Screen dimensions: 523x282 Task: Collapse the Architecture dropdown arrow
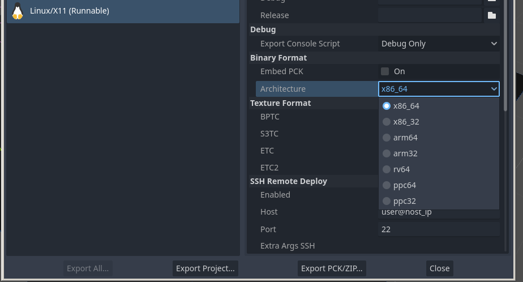pyautogui.click(x=493, y=89)
